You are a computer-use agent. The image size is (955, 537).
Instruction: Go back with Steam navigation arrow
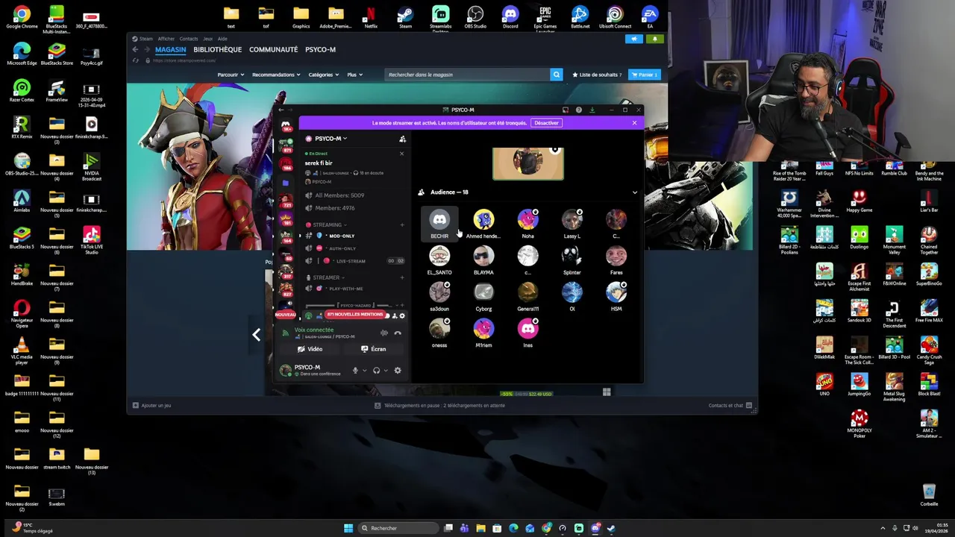135,49
